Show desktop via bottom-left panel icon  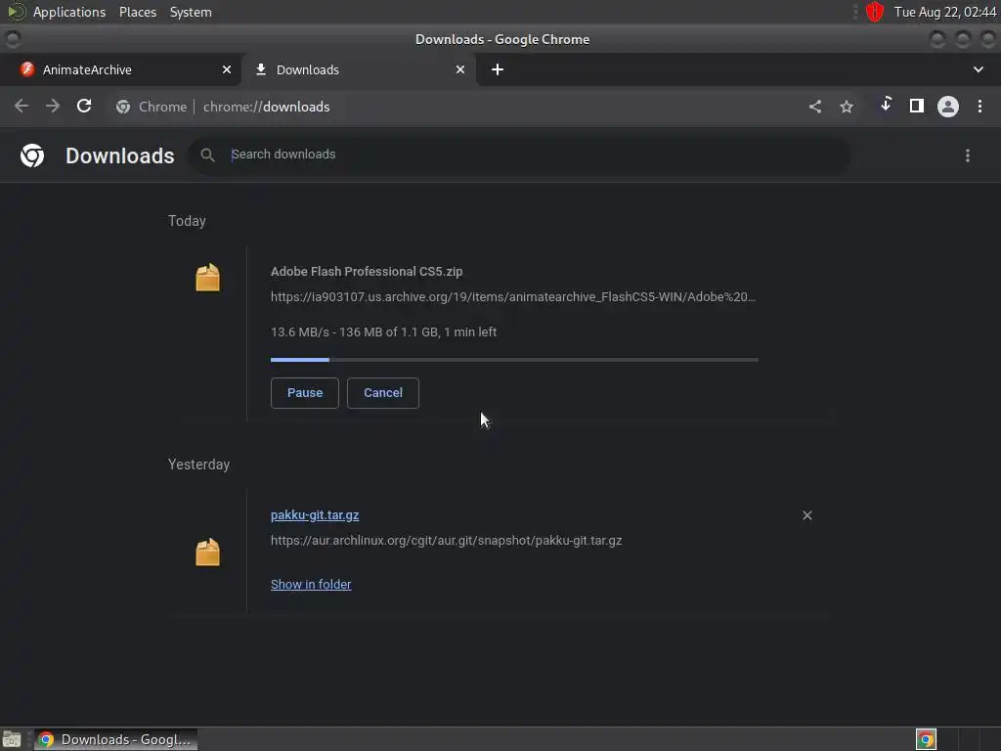pos(12,739)
